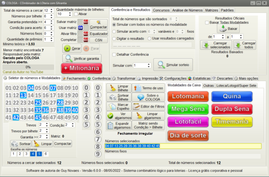The image size is (269, 177).
Task: Click the green play Gerar button
Action: tap(72, 49)
